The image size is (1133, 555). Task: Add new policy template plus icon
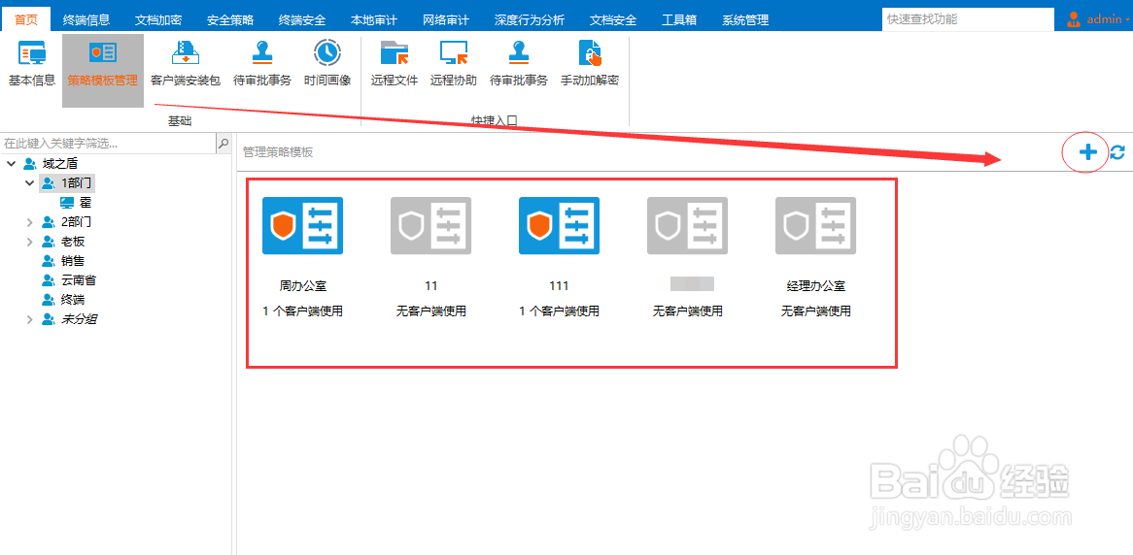tap(1087, 152)
